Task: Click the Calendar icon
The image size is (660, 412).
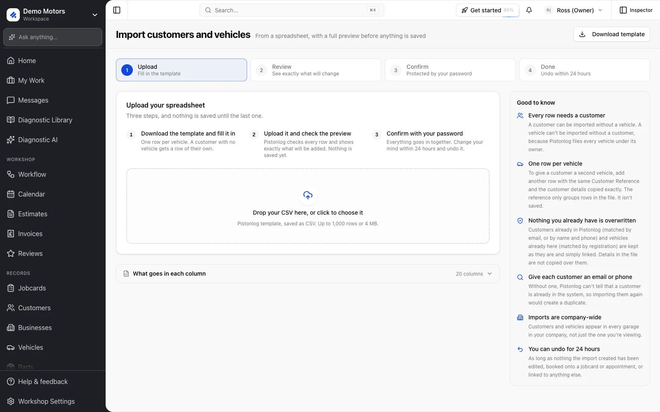Action: pos(11,194)
